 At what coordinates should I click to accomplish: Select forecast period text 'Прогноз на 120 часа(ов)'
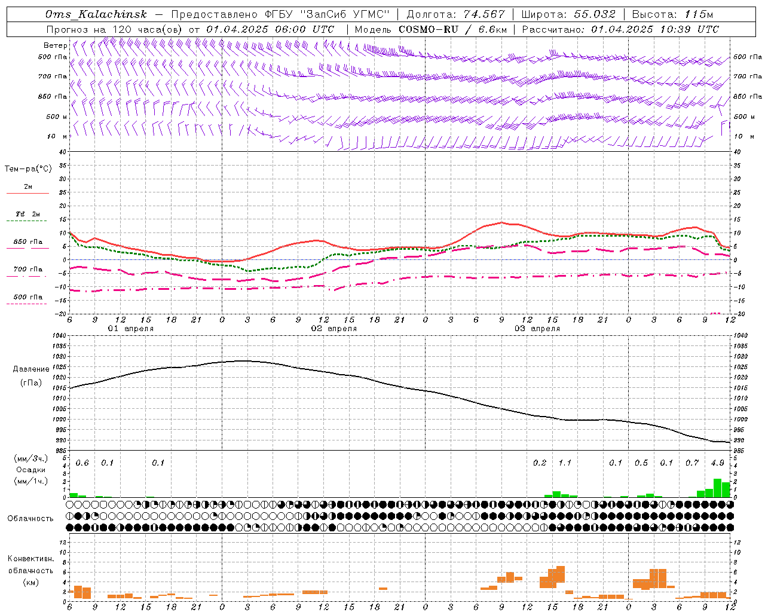[114, 29]
